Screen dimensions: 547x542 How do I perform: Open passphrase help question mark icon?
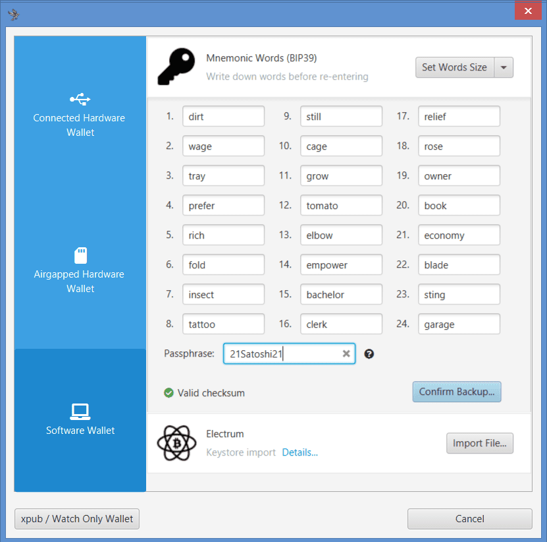(x=369, y=354)
